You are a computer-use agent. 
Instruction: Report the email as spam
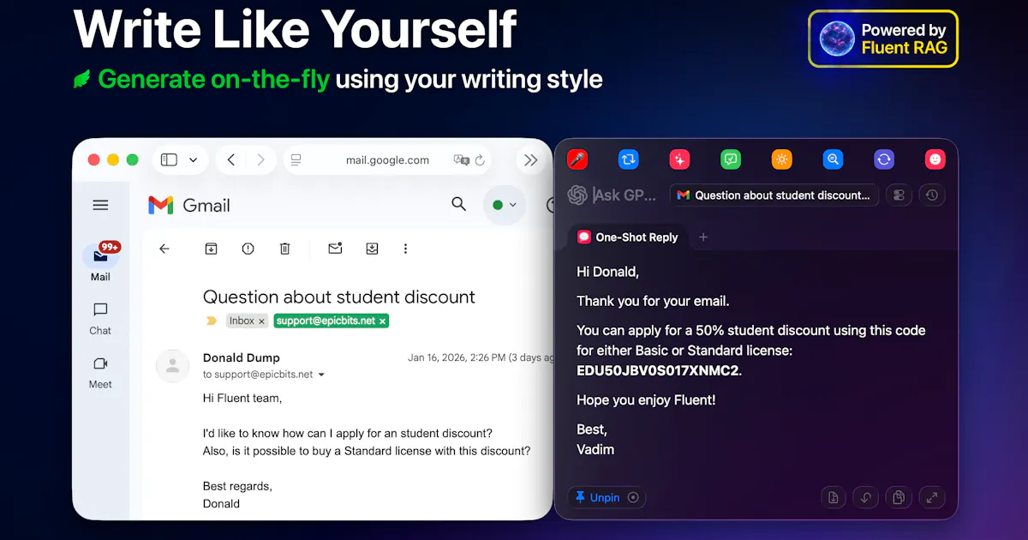click(x=248, y=249)
